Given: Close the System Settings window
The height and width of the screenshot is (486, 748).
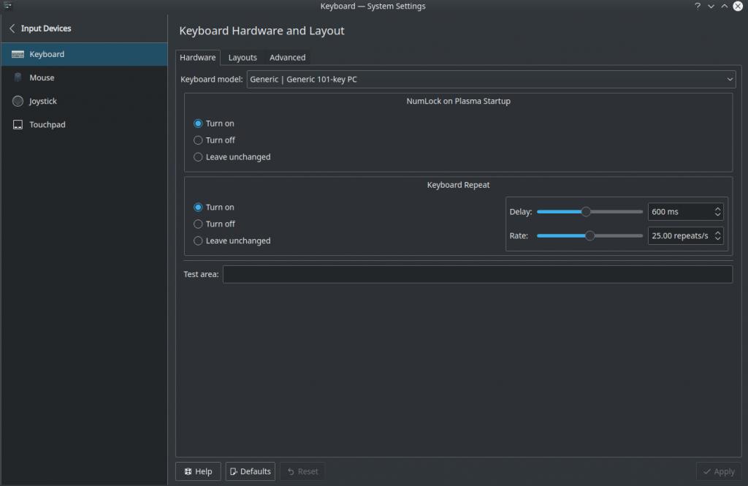Looking at the screenshot, I should pos(738,7).
